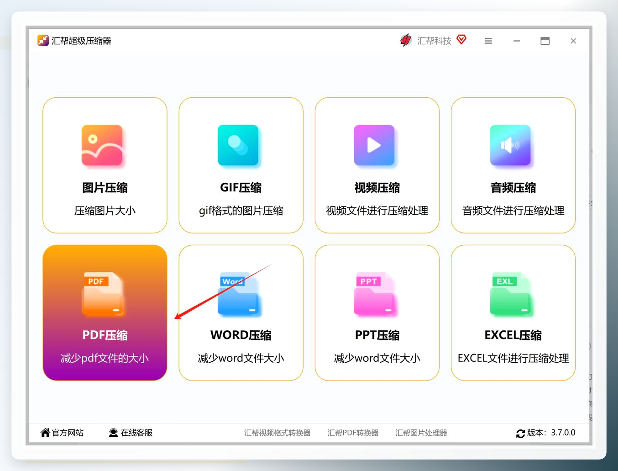Open 在线客服 online support
The width and height of the screenshot is (618, 471).
click(136, 433)
